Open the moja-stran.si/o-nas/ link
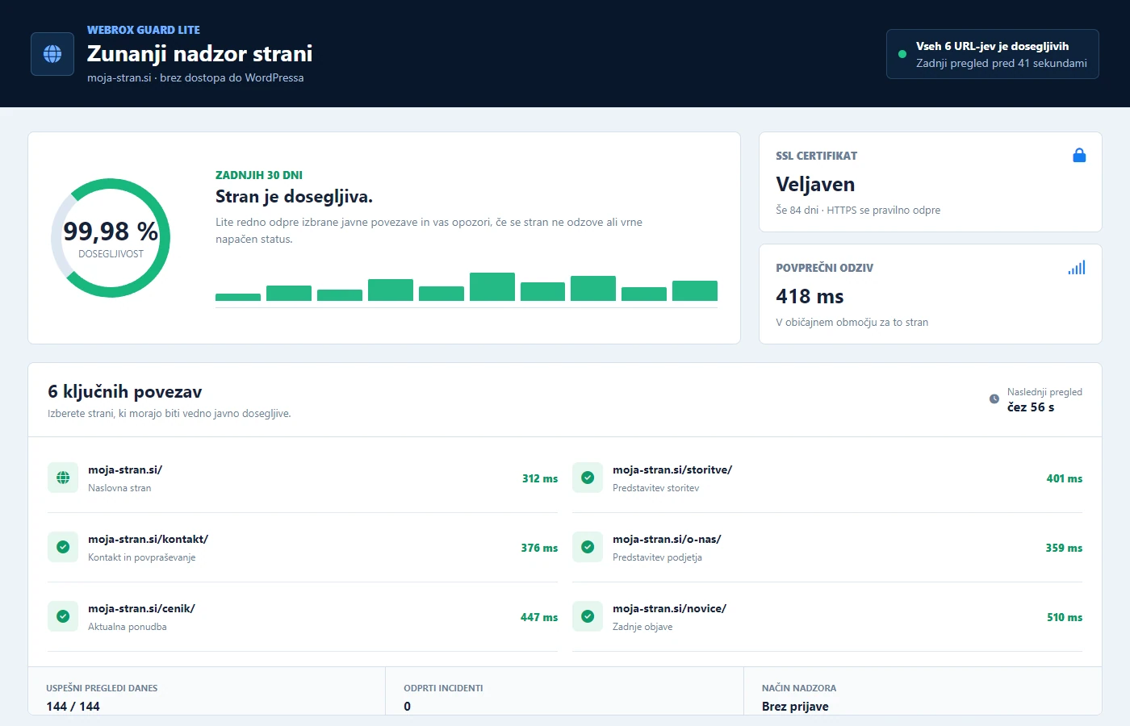The height and width of the screenshot is (726, 1130). point(667,539)
